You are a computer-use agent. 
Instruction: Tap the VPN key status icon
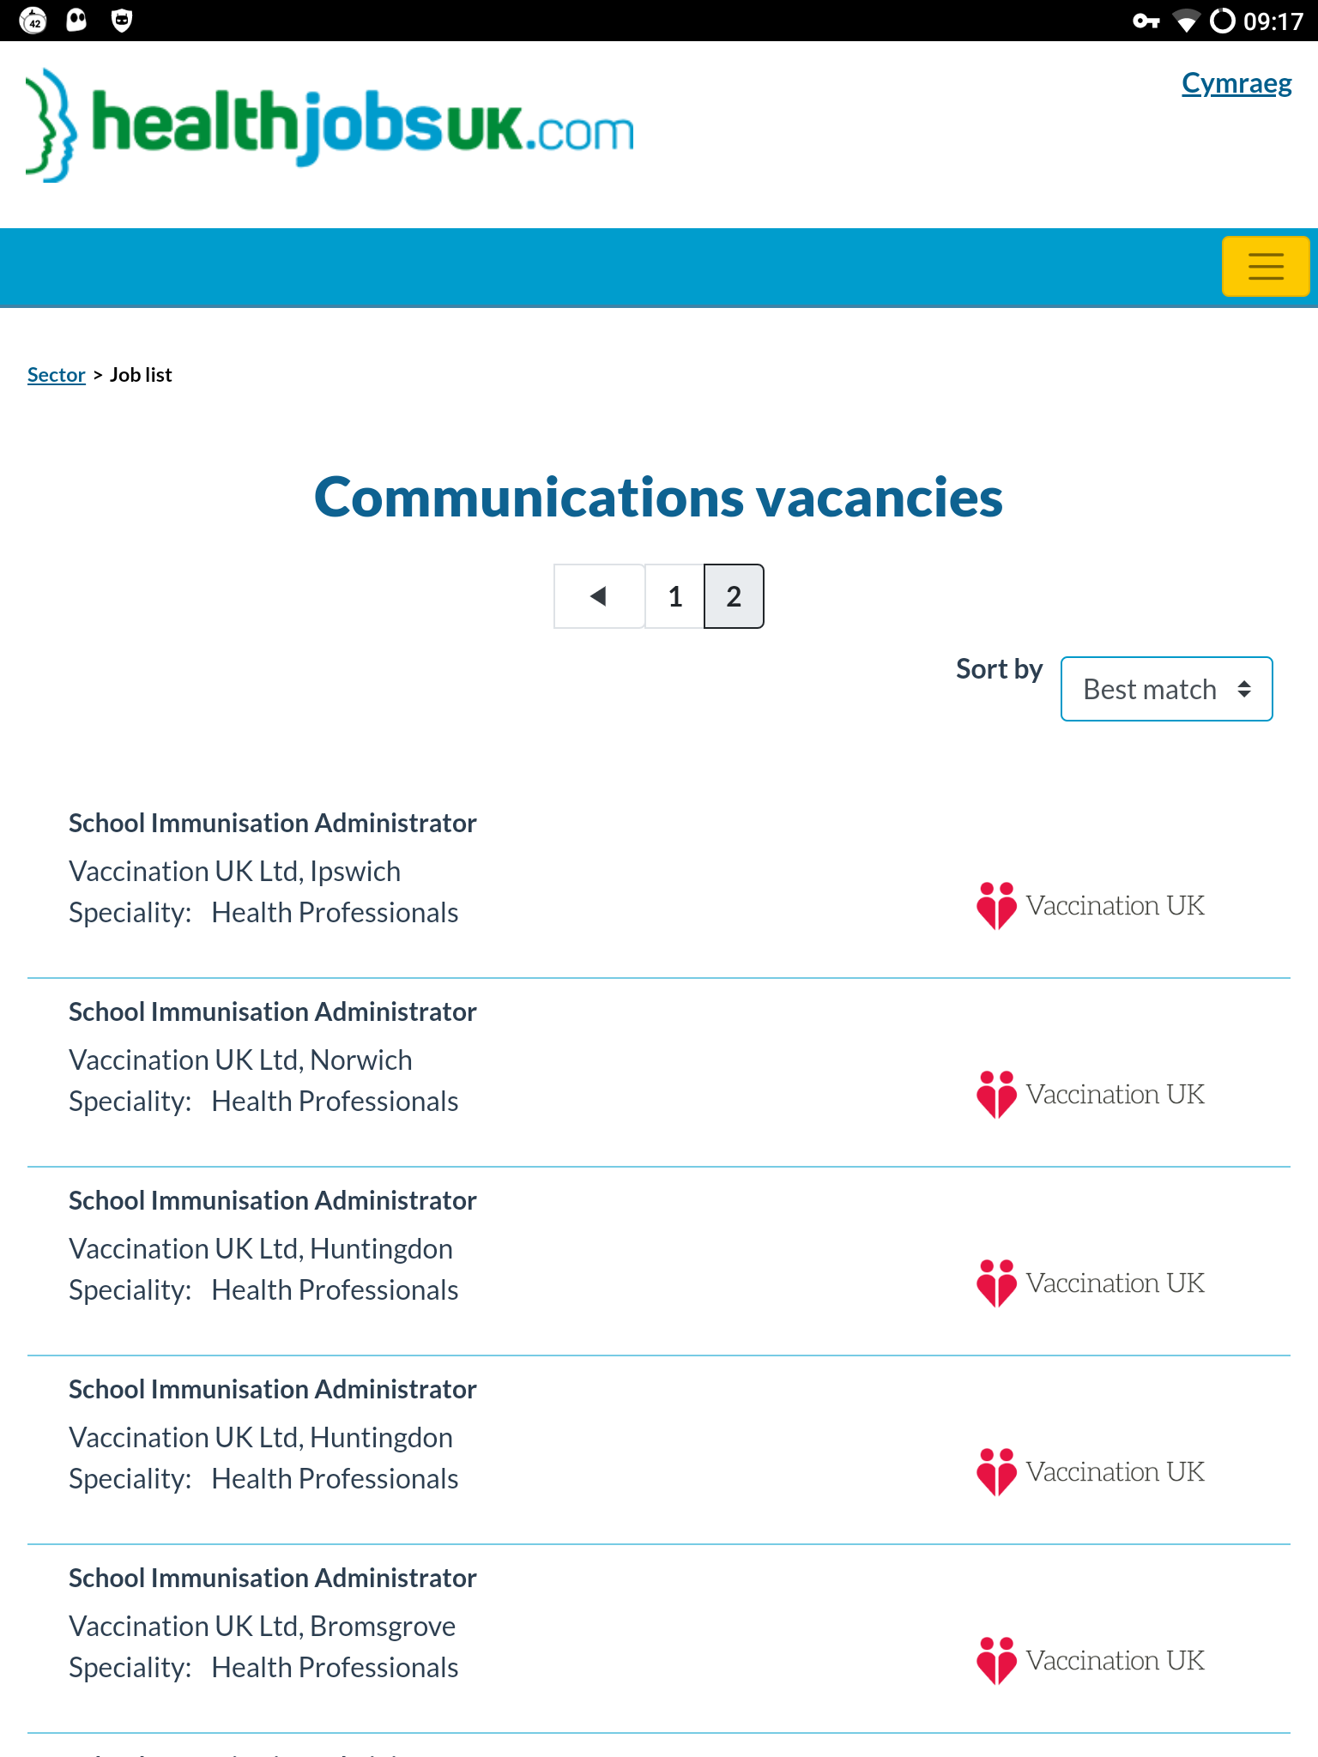1146,21
